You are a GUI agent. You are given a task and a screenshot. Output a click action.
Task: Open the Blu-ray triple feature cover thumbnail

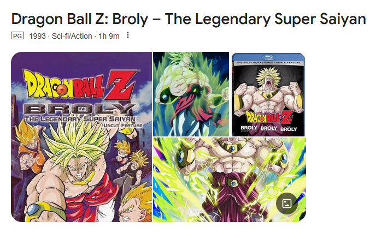coord(268,94)
